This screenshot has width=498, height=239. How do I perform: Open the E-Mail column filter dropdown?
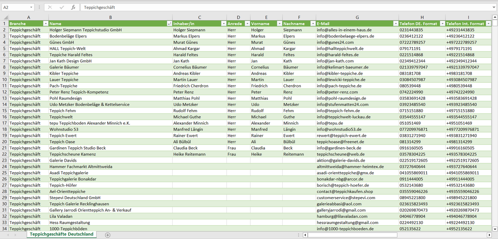[395, 24]
